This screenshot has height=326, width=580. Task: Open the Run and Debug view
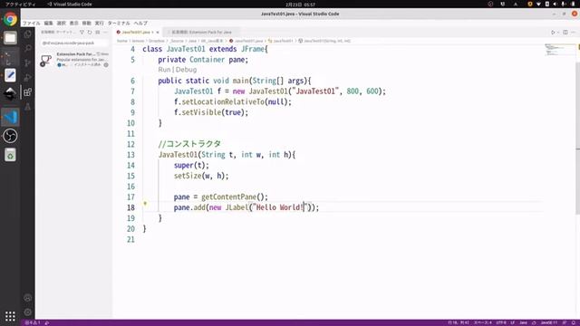click(x=28, y=77)
